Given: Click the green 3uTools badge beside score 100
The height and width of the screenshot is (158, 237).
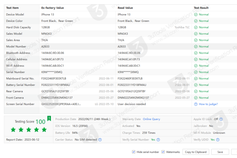Looking at the screenshot, I should [49, 118].
